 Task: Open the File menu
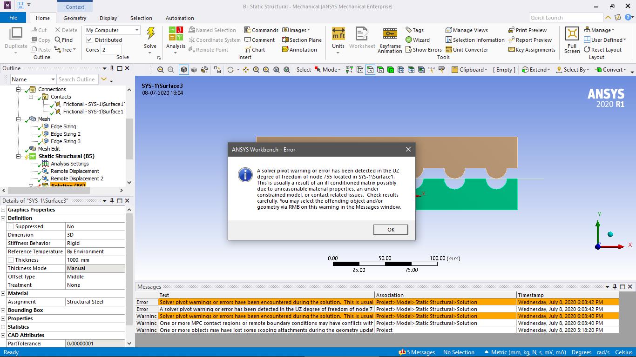tap(13, 18)
